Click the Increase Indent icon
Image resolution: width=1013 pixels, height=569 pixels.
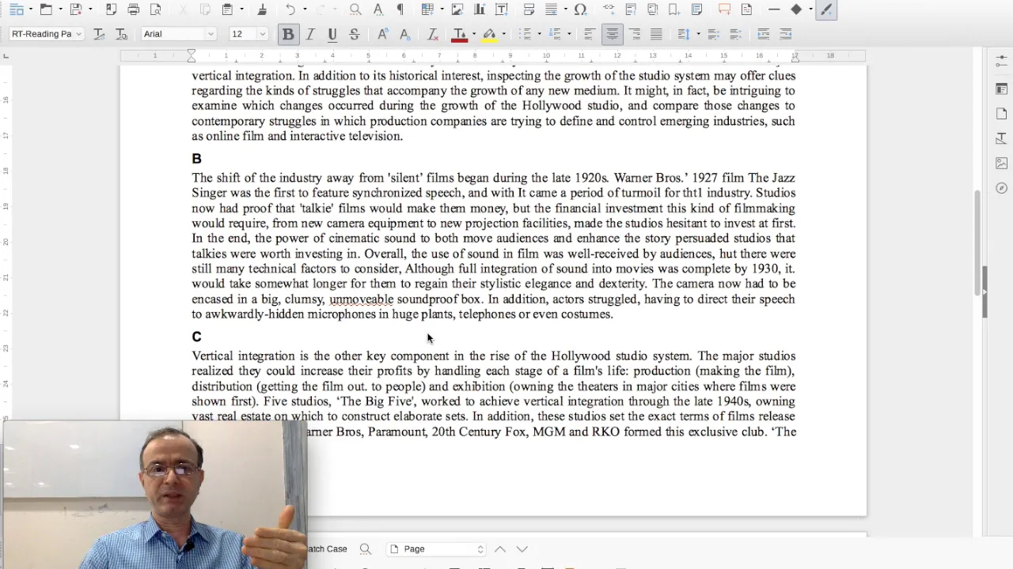tap(763, 34)
